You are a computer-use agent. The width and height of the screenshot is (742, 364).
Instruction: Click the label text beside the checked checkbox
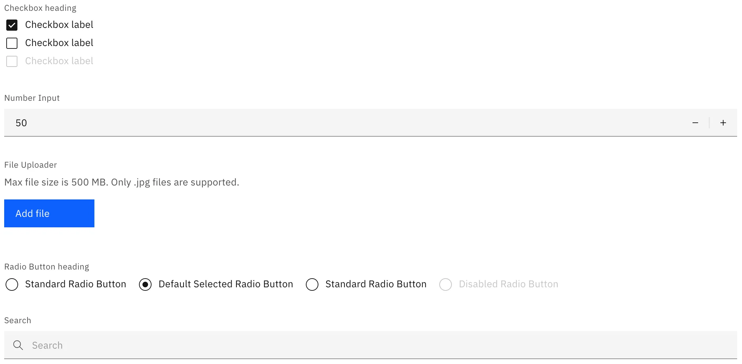pyautogui.click(x=59, y=25)
